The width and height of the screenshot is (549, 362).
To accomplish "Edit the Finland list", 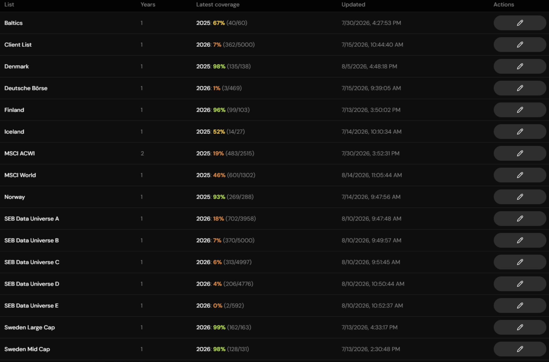I will [x=520, y=110].
